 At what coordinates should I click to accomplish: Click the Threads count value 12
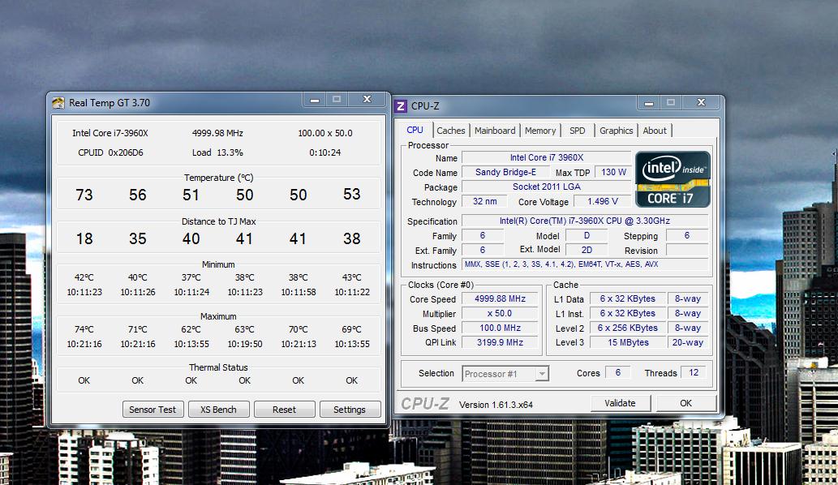694,372
